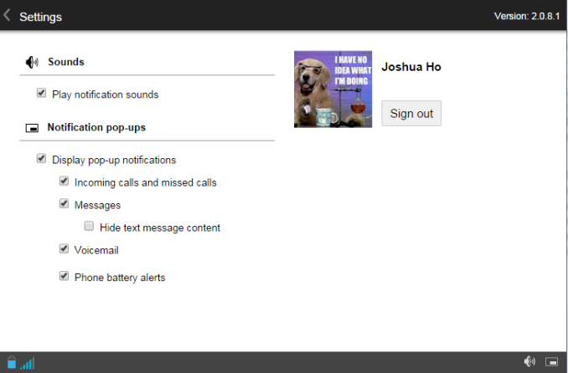
Task: Uncheck Incoming calls and missed calls
Action: (64, 181)
